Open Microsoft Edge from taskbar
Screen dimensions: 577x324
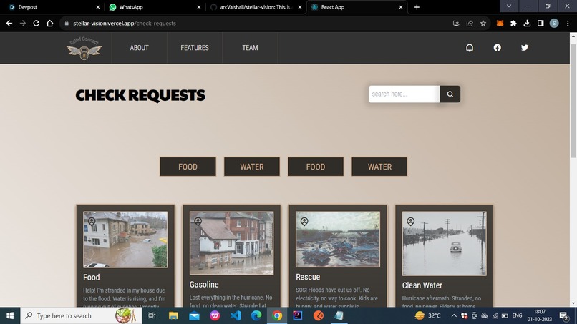pos(256,315)
